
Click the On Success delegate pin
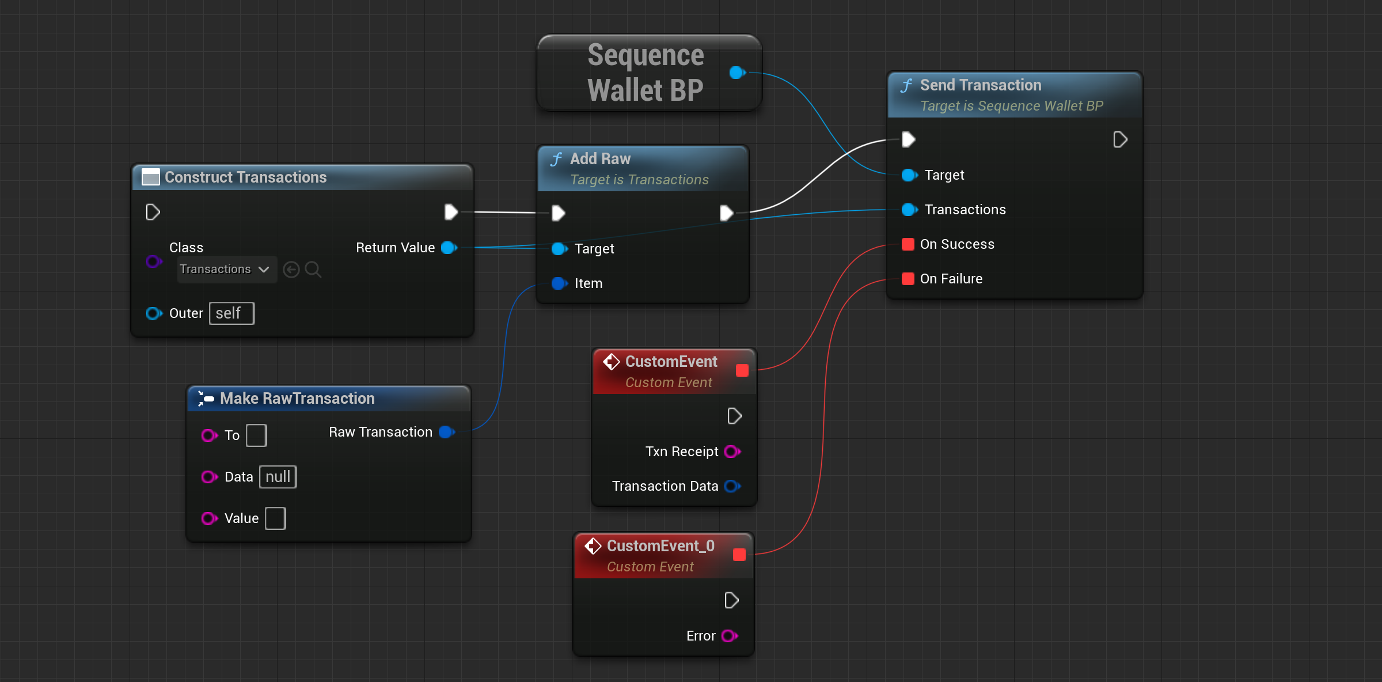pyautogui.click(x=908, y=244)
